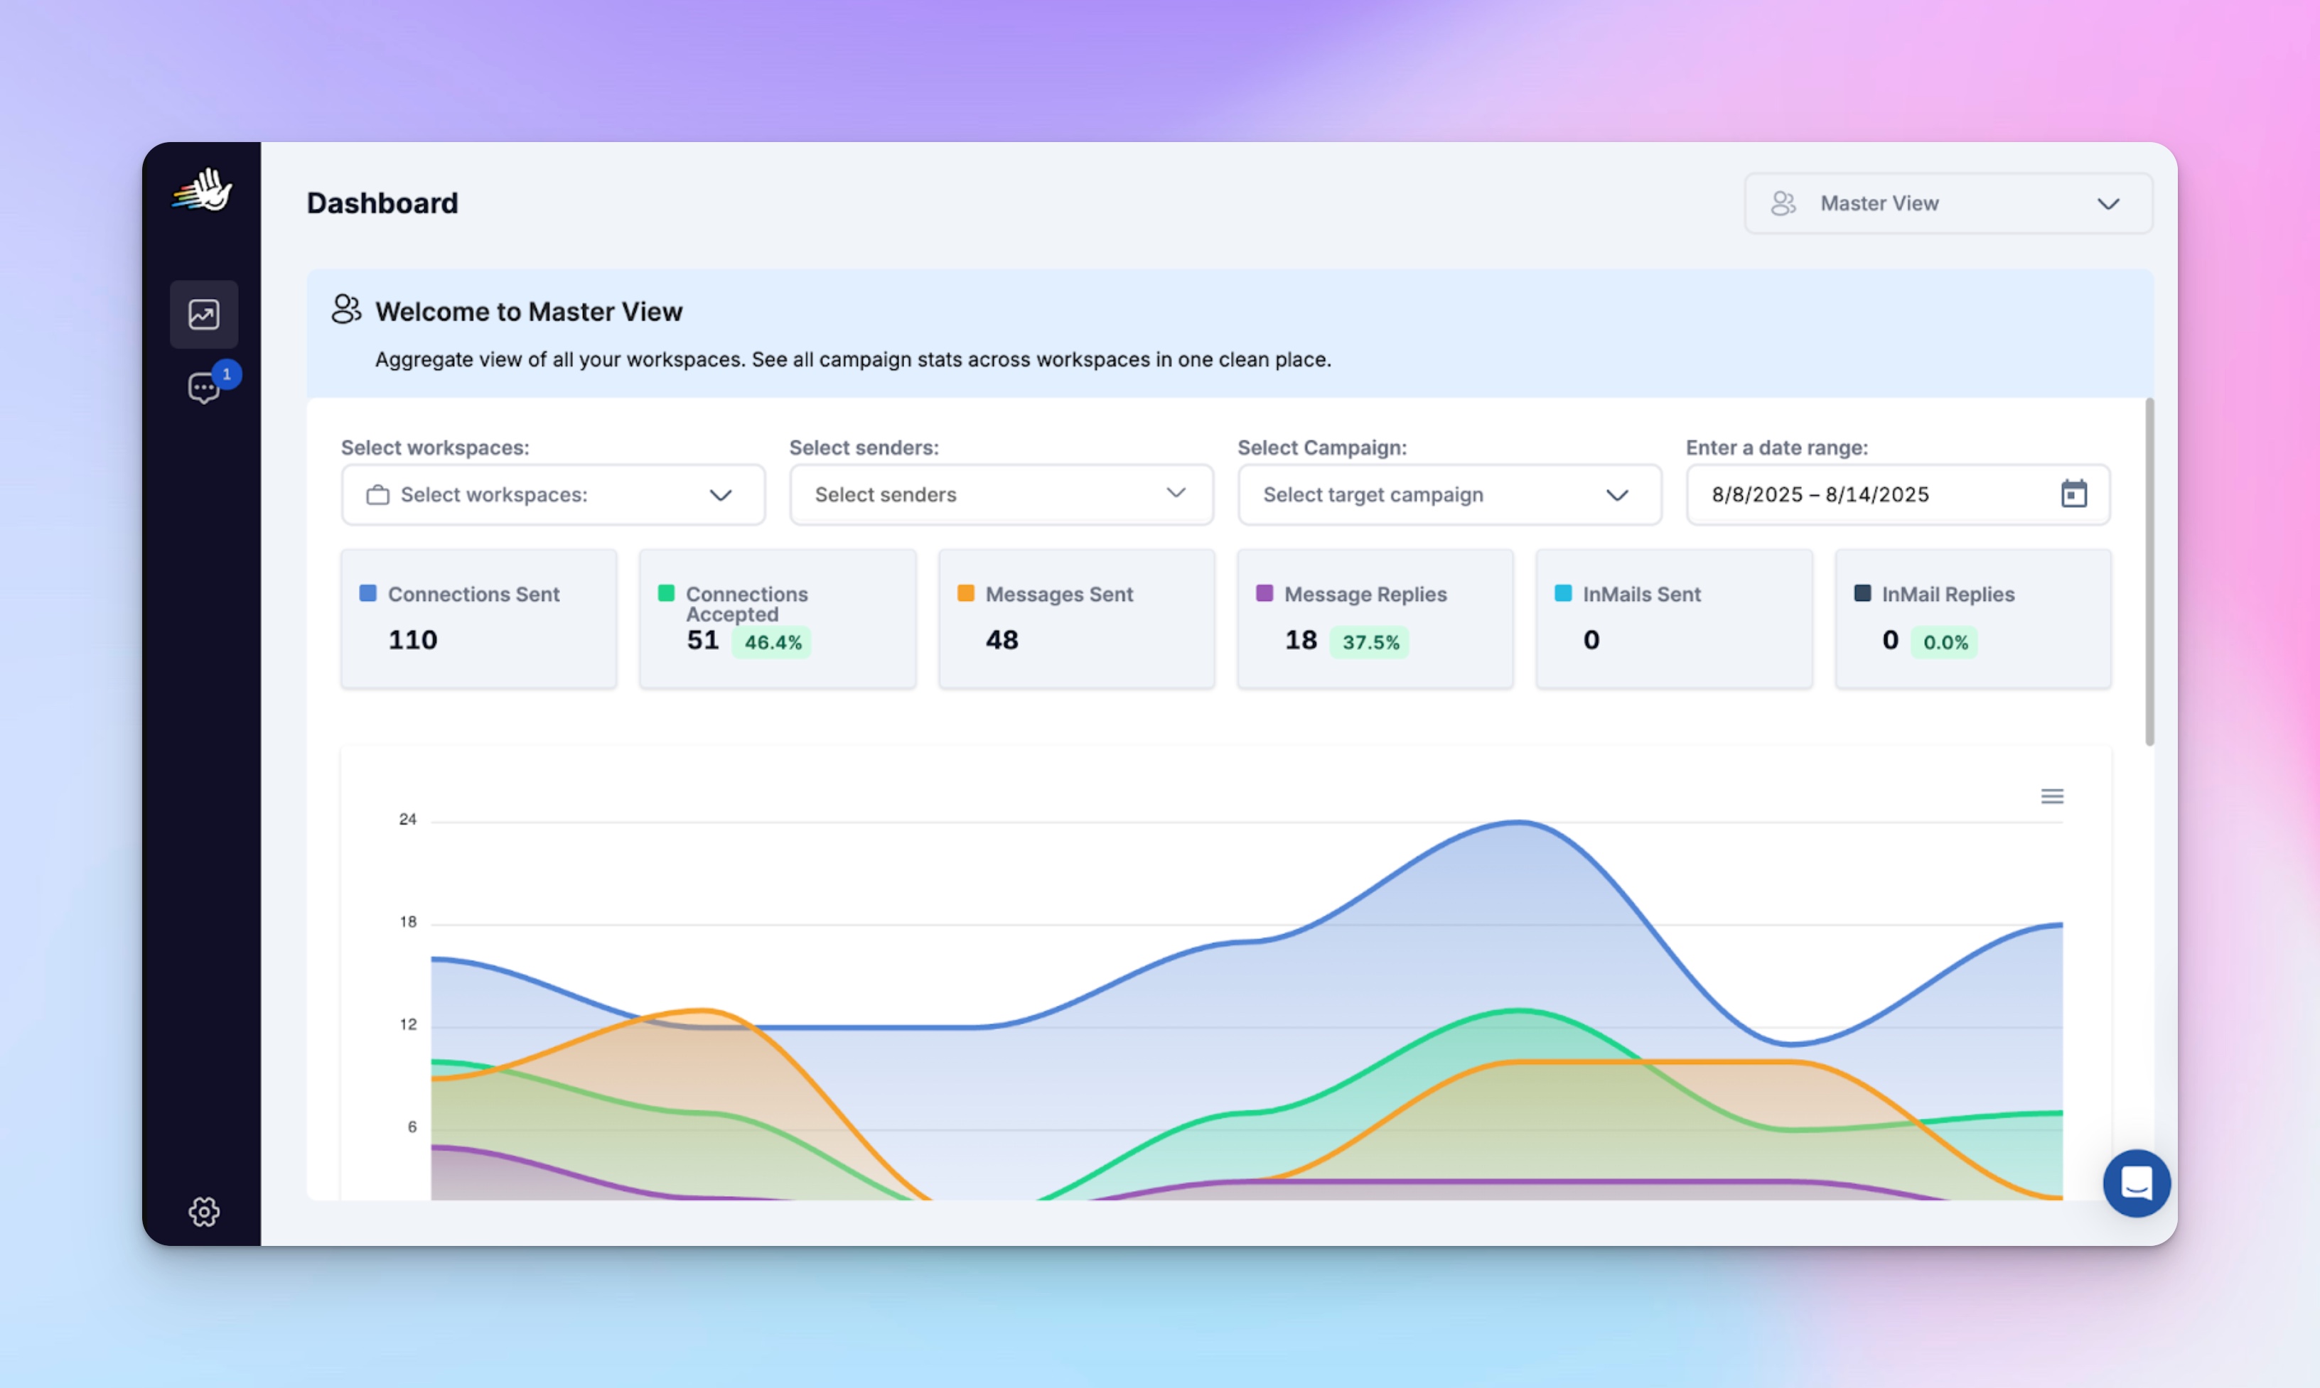Click the 46.4% acceptance rate badge

click(x=772, y=643)
